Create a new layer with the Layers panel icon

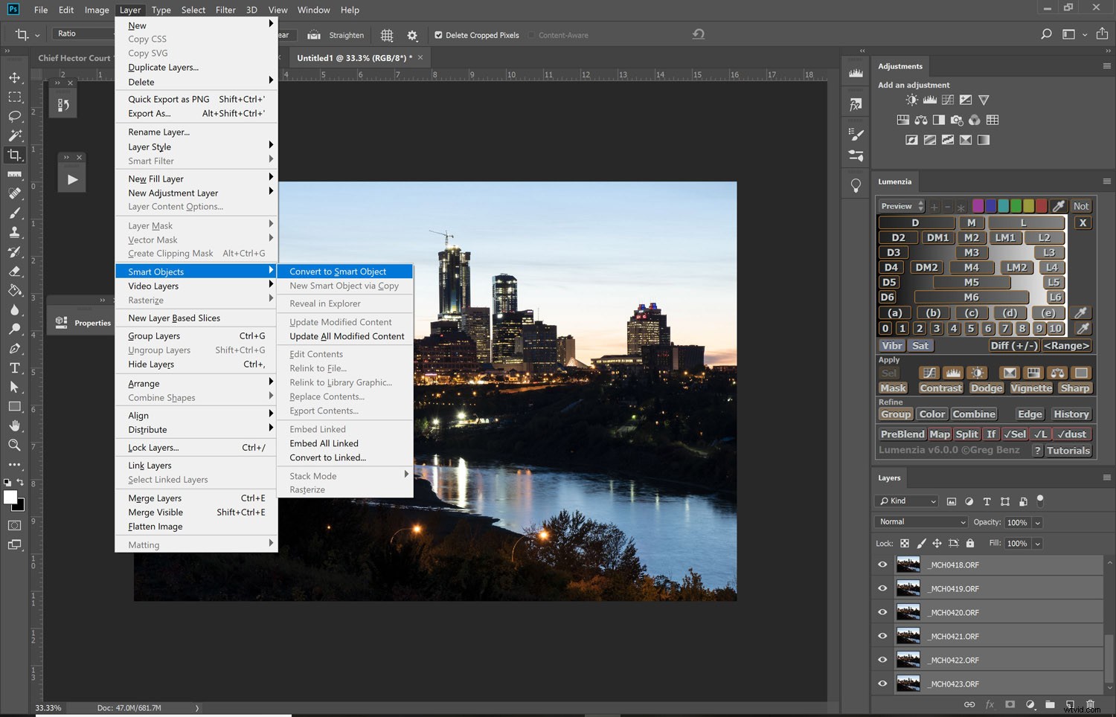tap(1070, 704)
